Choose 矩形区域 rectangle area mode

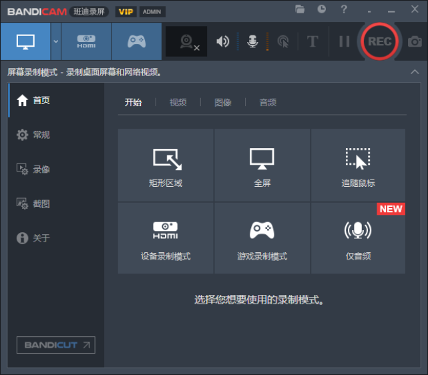(x=166, y=165)
